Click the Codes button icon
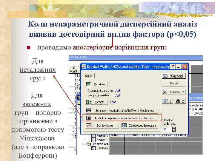Viewport: 215px width, 161px height. click(x=89, y=102)
